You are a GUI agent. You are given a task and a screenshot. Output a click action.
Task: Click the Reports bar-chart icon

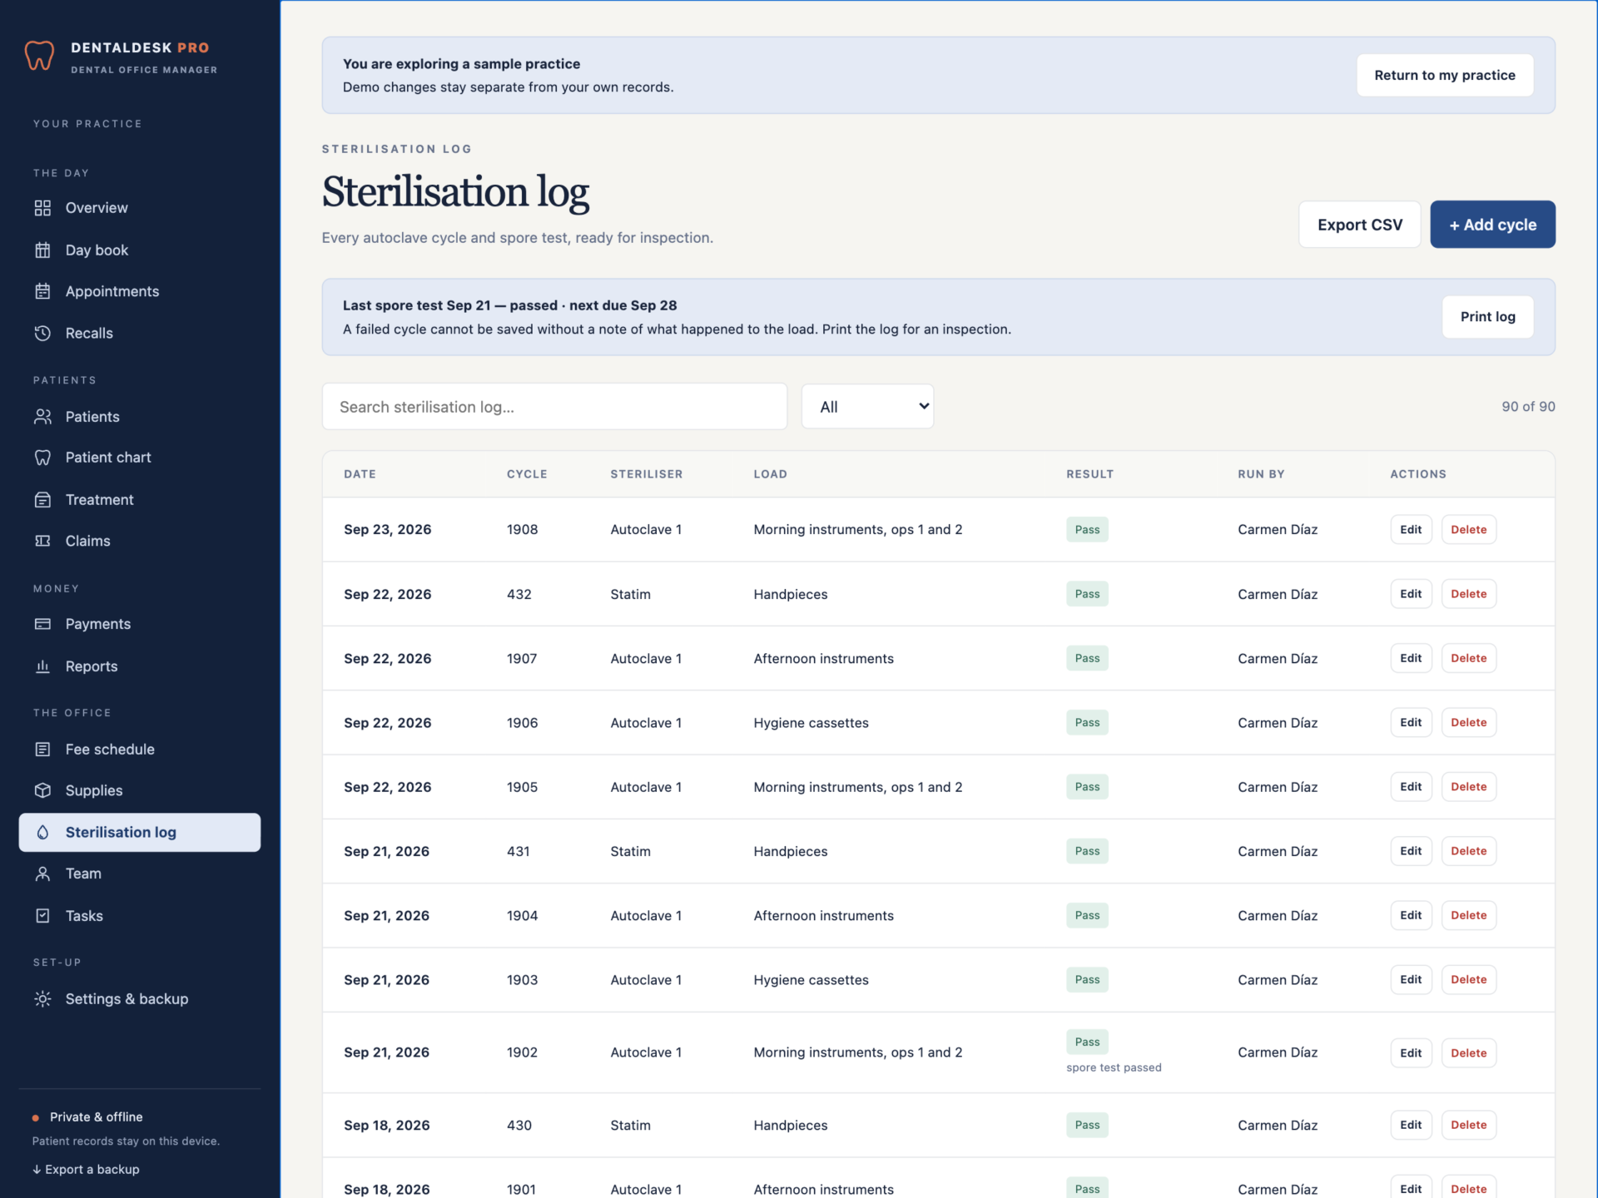pyautogui.click(x=42, y=666)
